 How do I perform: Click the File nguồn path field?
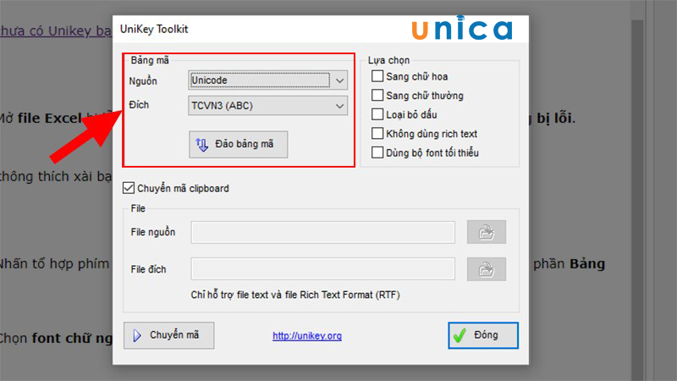click(x=323, y=232)
